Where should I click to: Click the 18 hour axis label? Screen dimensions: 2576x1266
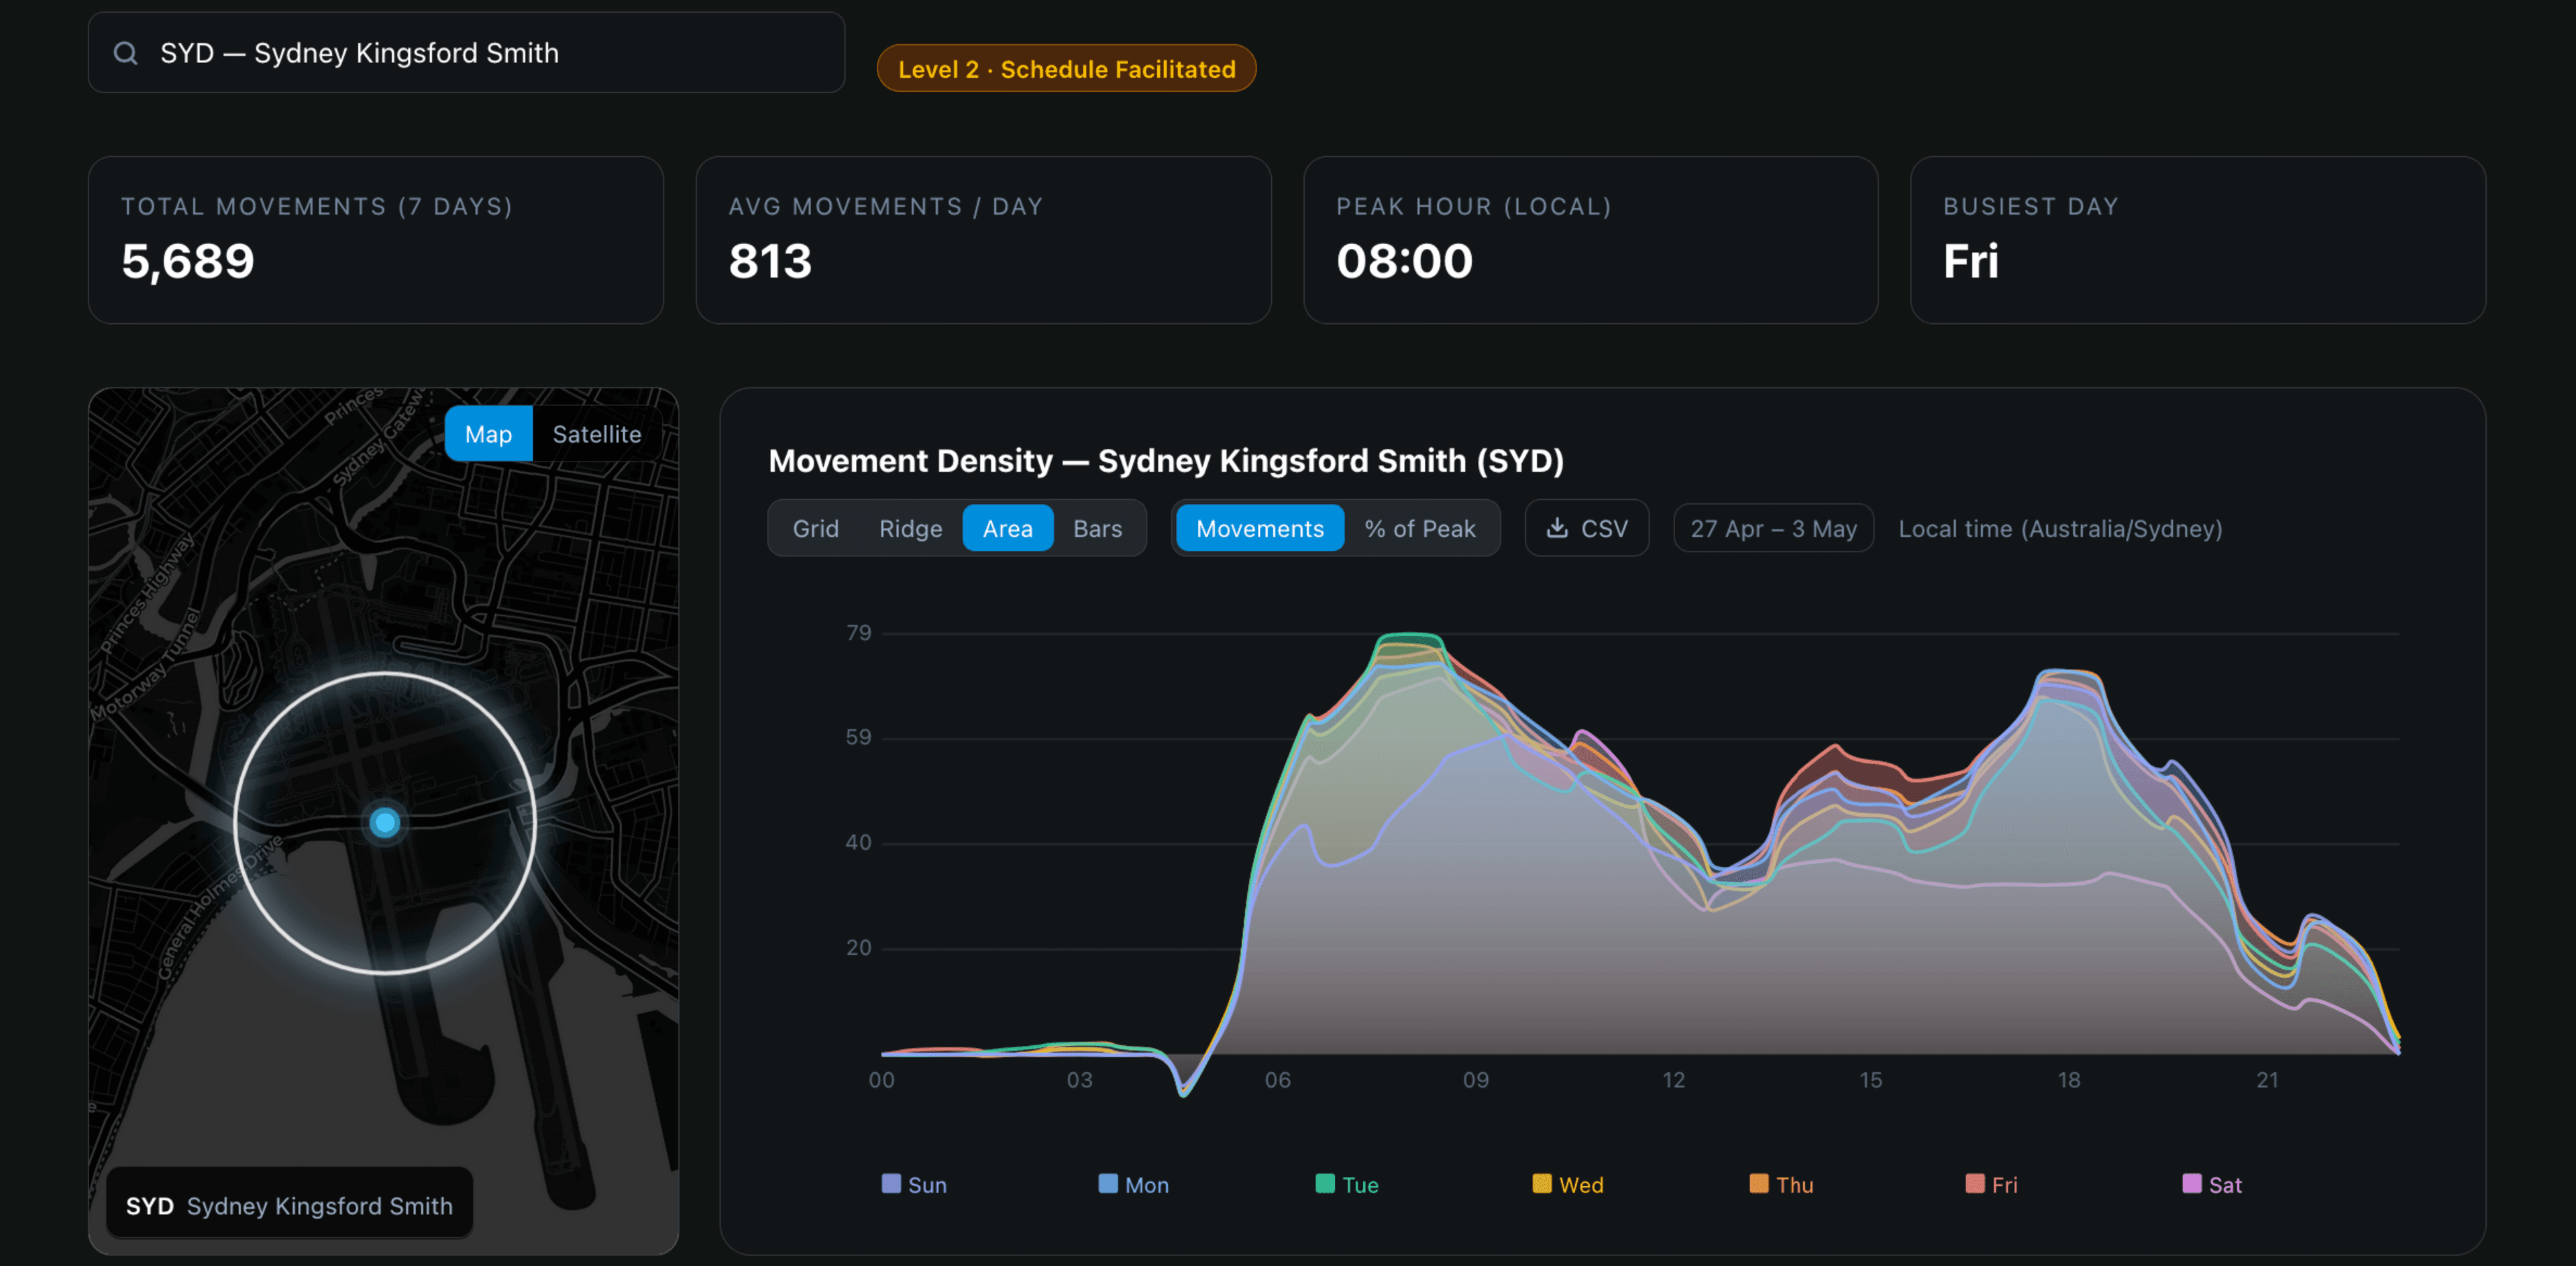[2069, 1080]
